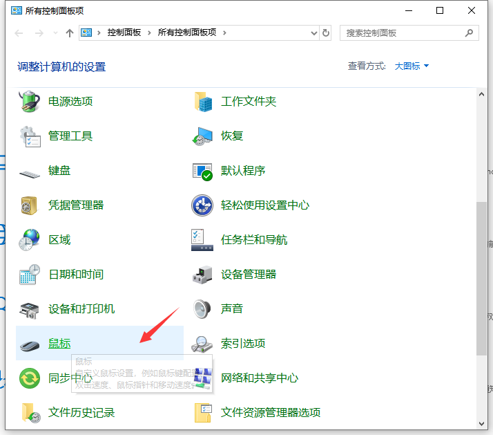Click the 搜索控制面板 search box
The width and height of the screenshot is (493, 435).
tap(403, 33)
